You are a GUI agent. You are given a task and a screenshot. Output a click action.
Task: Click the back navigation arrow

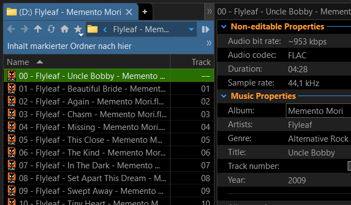11,29
